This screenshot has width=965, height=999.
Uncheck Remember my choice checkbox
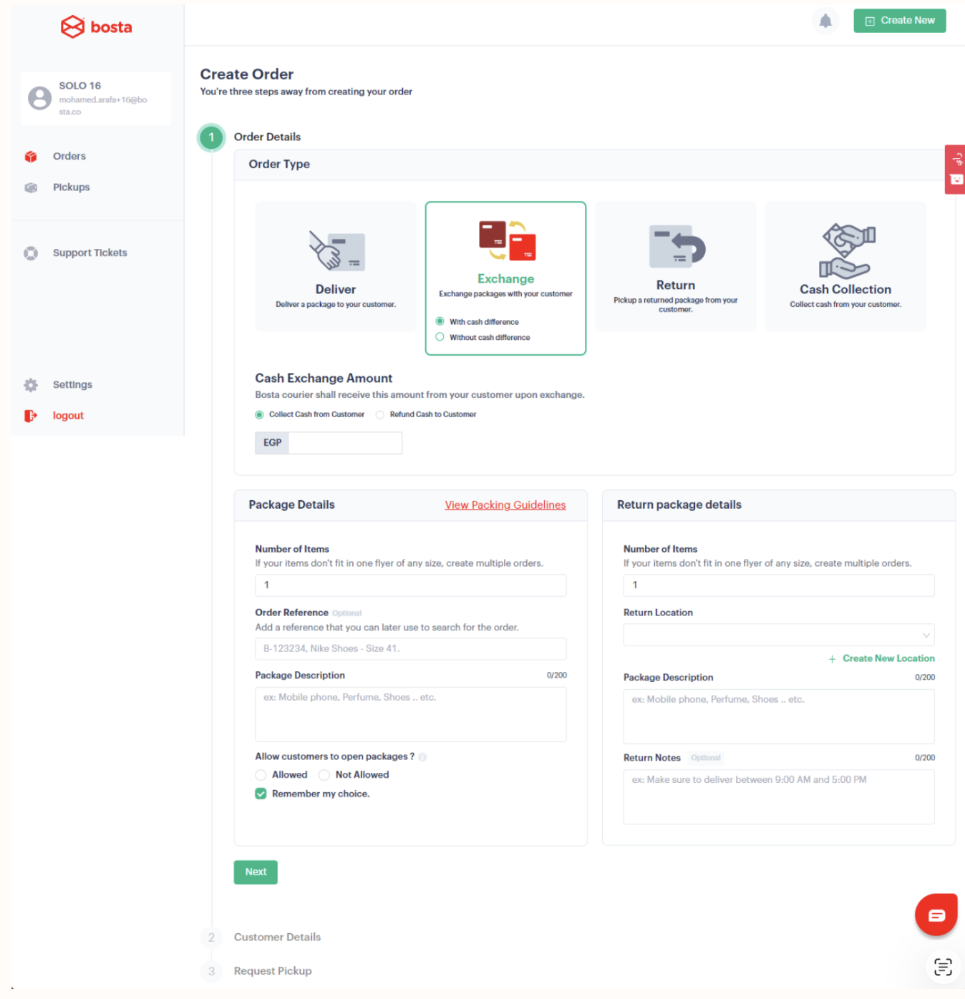point(261,794)
